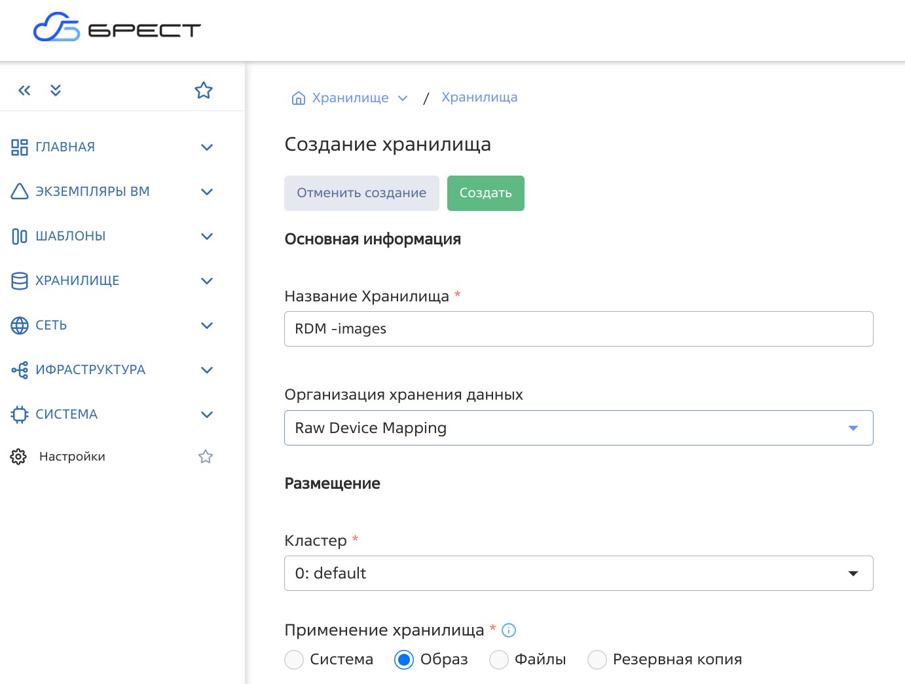Click the star next to Настройки
The image size is (905, 684).
(x=206, y=457)
